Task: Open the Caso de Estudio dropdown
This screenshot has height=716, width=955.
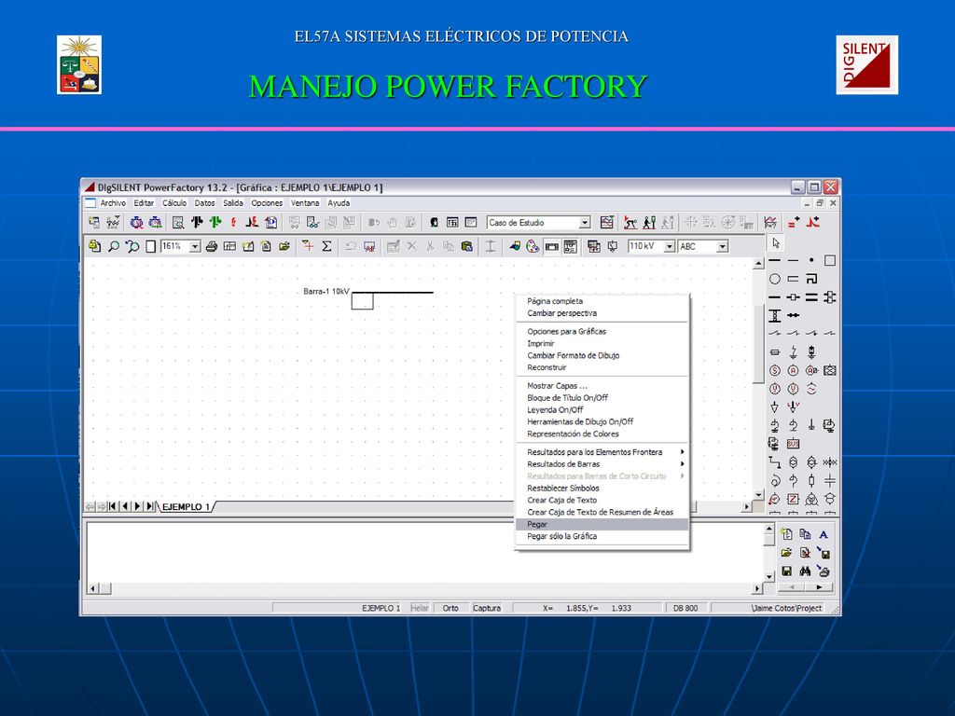Action: (x=585, y=223)
